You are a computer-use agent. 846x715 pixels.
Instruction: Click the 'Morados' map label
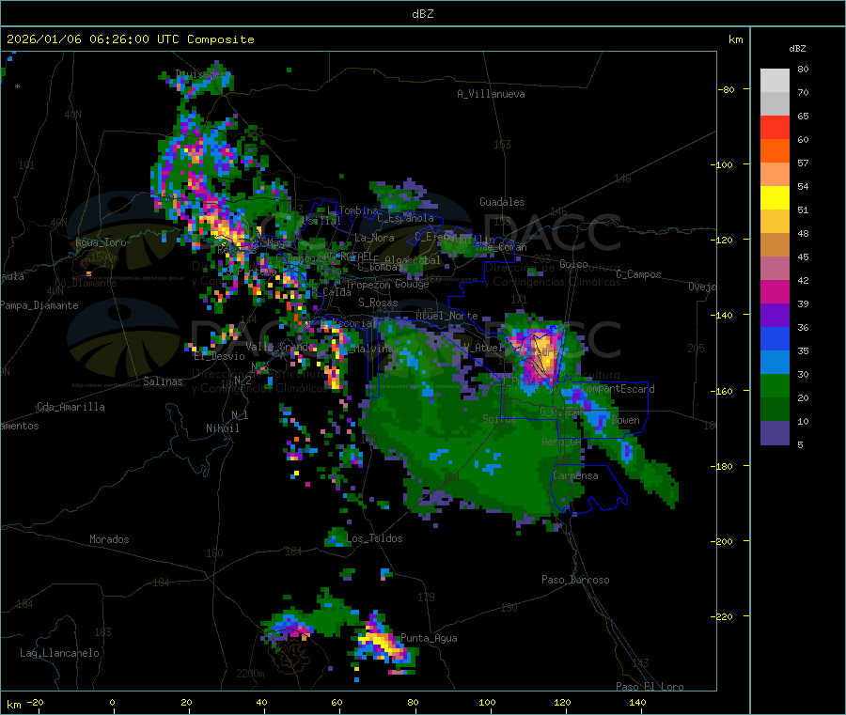[109, 539]
